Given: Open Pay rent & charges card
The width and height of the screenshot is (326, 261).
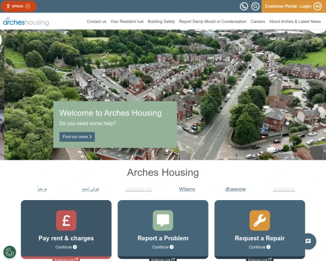Looking at the screenshot, I should tap(66, 229).
